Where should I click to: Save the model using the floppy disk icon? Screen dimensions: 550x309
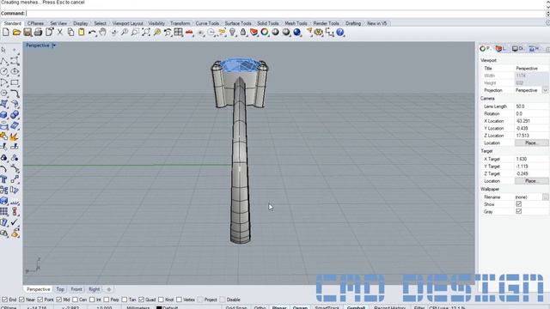27,33
